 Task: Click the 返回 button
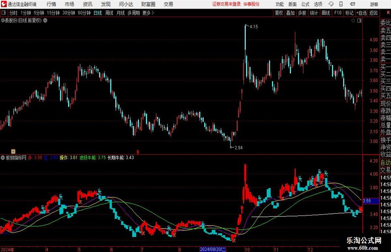[373, 13]
